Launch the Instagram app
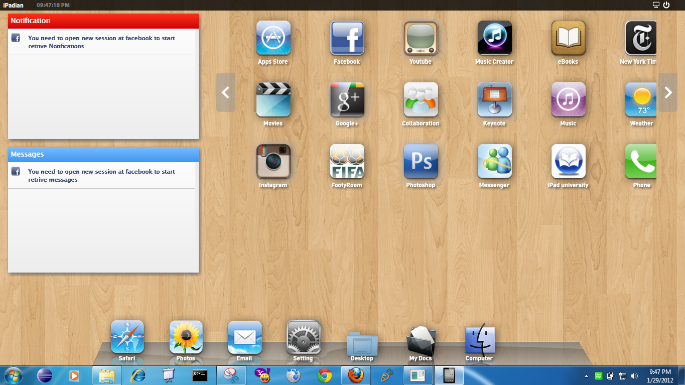The image size is (685, 385). pyautogui.click(x=273, y=161)
